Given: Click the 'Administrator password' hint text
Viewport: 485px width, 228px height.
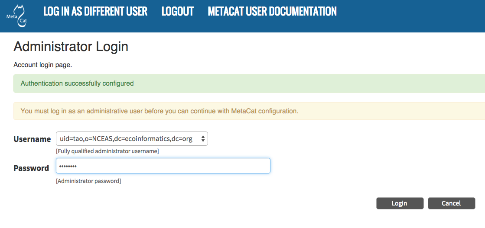Looking at the screenshot, I should pyautogui.click(x=88, y=181).
